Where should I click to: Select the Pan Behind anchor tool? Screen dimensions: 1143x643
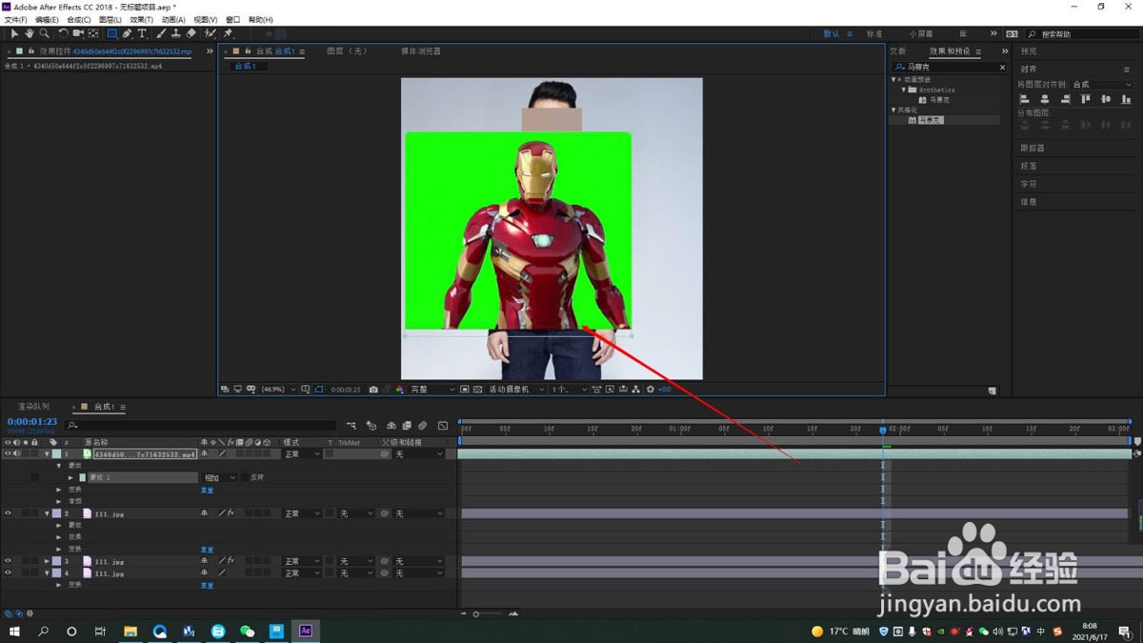[x=93, y=33]
